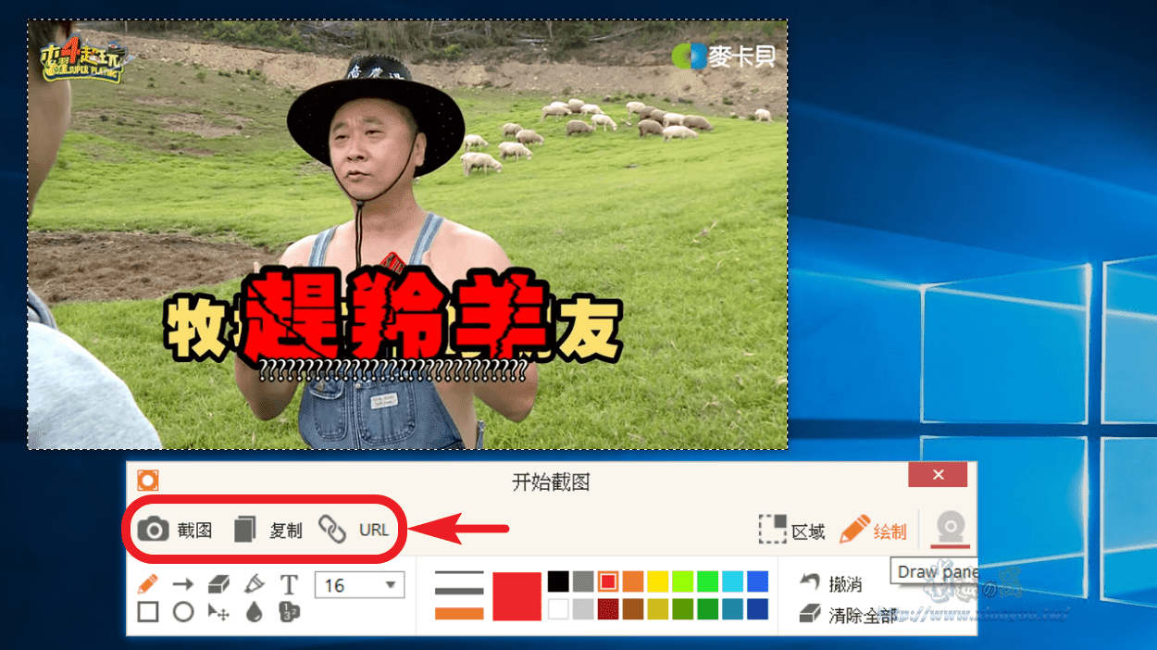Open the font size 16 dropdown
This screenshot has height=650, width=1157.
[359, 585]
